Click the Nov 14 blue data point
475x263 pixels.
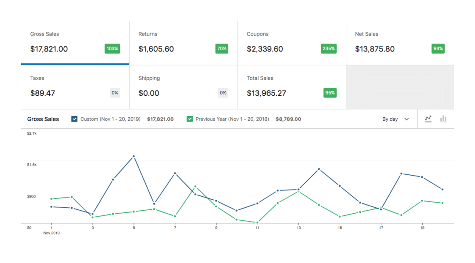(319, 169)
